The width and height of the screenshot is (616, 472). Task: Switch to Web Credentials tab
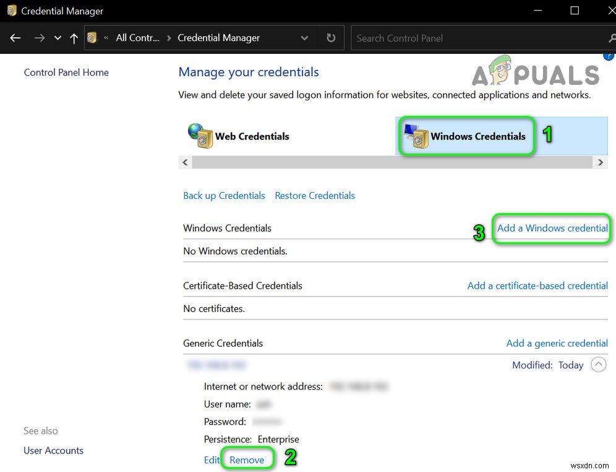point(252,136)
